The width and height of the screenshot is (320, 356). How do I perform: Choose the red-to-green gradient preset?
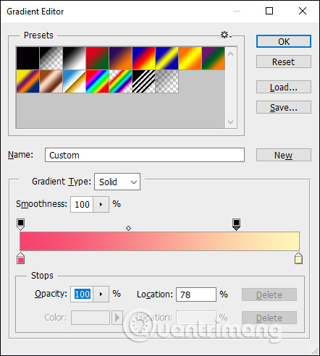97,58
